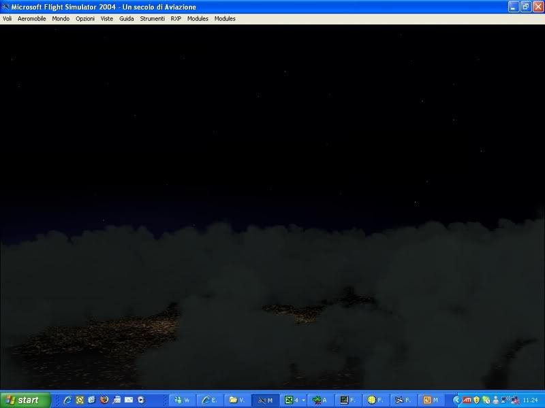Minimize the Flight Simulator window

(514, 7)
